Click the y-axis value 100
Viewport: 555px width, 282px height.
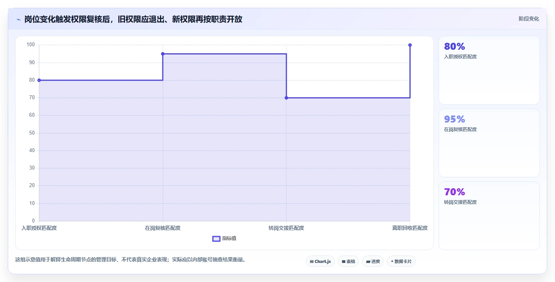[31, 45]
